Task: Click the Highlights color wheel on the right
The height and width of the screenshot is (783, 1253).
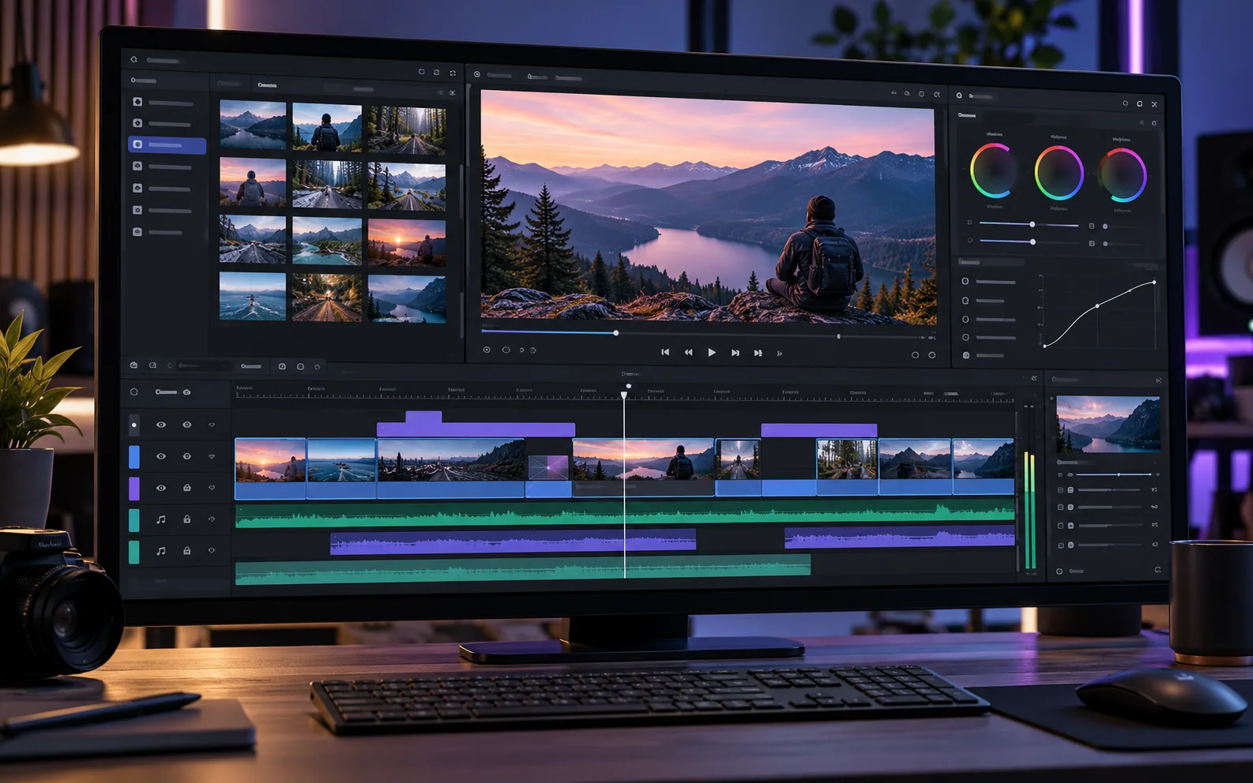Action: [1122, 174]
